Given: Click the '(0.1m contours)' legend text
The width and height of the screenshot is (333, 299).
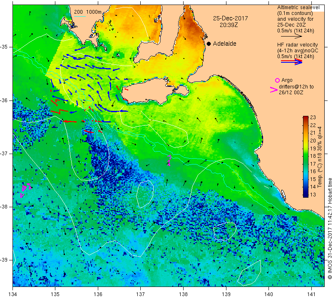Looking at the screenshot, I should (295, 13).
